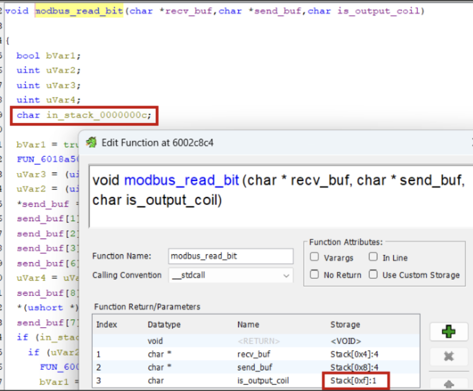Screen dimensions: 473x391
Task: Enable the Varargs checkbox
Action: point(315,258)
